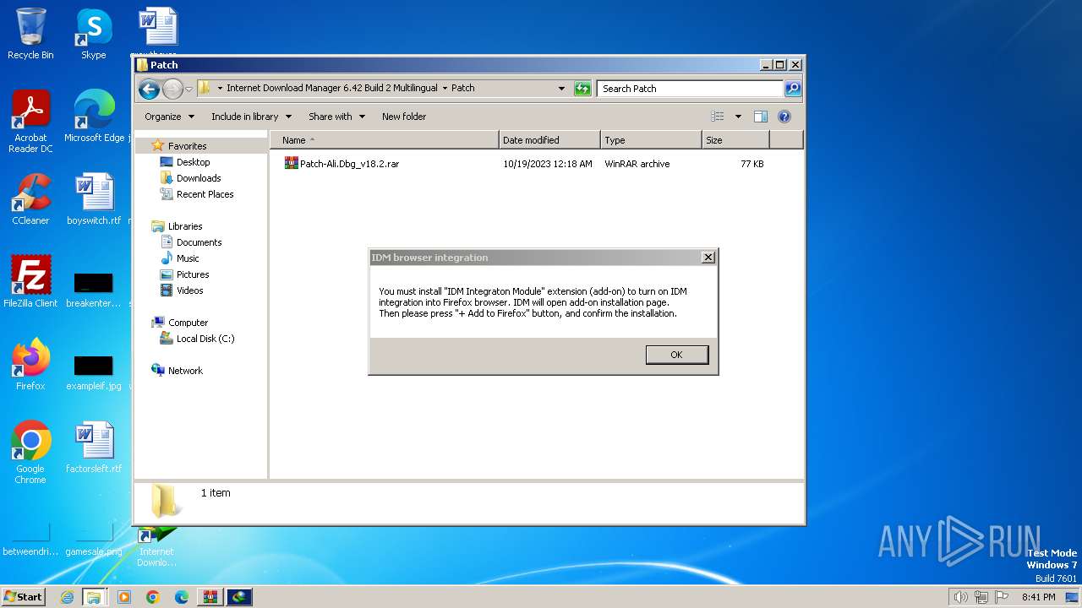Select Network in the navigation pane
The height and width of the screenshot is (608, 1082).
click(x=185, y=371)
